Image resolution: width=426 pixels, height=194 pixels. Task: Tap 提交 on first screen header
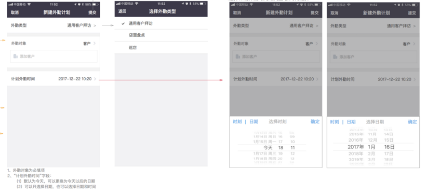[x=92, y=13]
